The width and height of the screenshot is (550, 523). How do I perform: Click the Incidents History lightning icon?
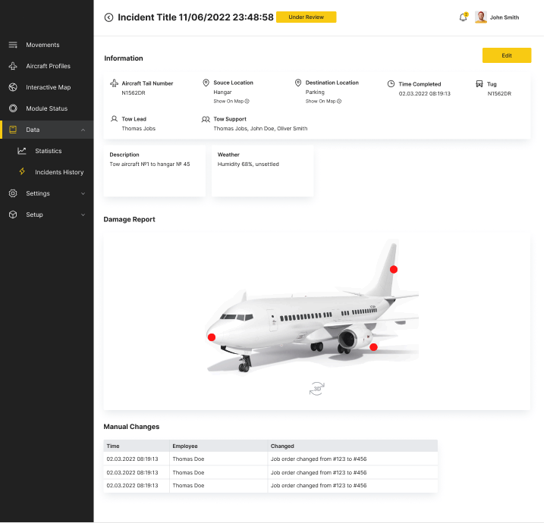click(22, 172)
